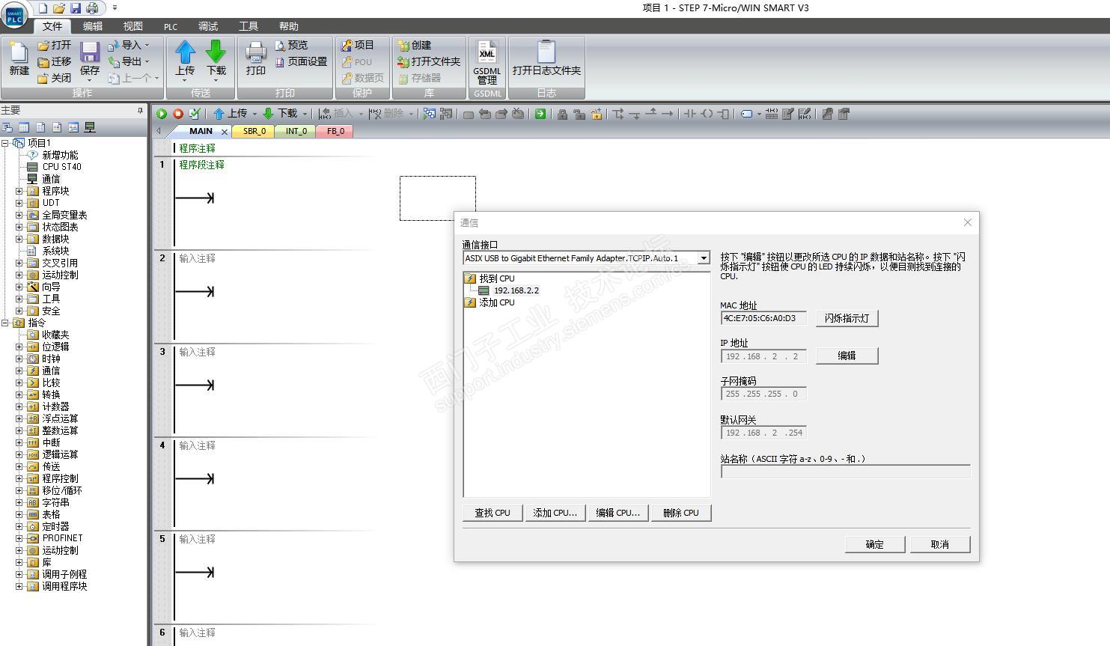Viewport: 1110px width, 646px height.
Task: Open the INT_0 editor tab
Action: [296, 131]
